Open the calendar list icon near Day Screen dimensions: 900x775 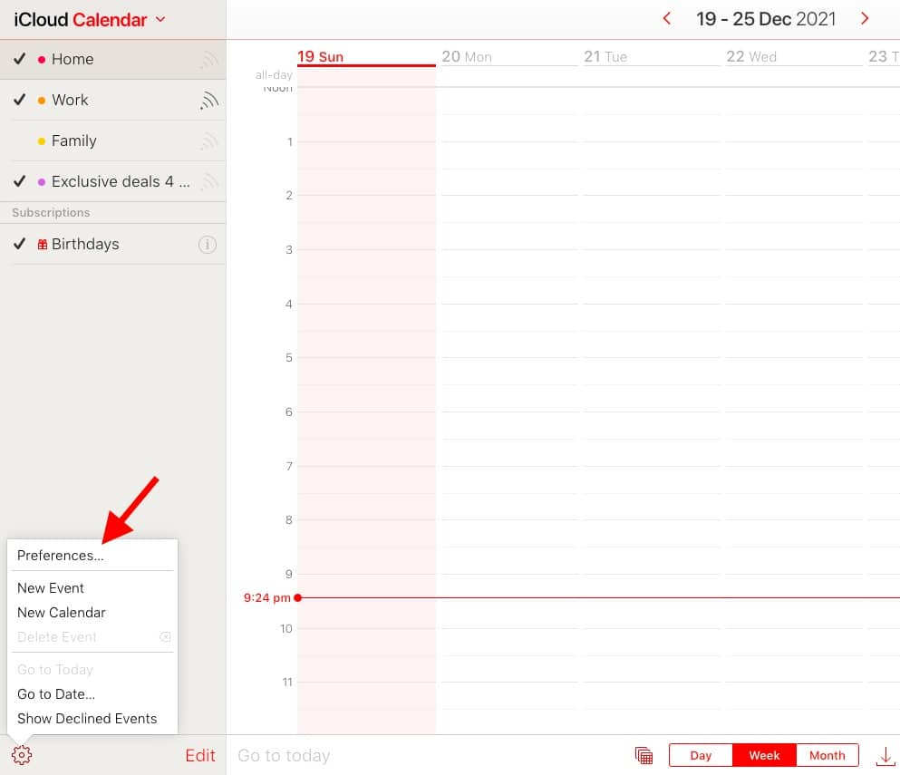click(644, 755)
